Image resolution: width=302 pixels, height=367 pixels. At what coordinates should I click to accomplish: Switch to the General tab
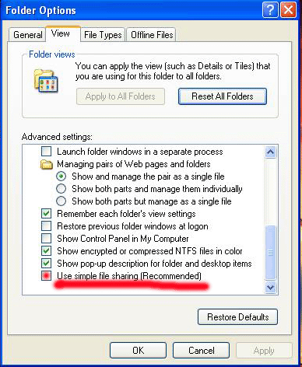(27, 35)
